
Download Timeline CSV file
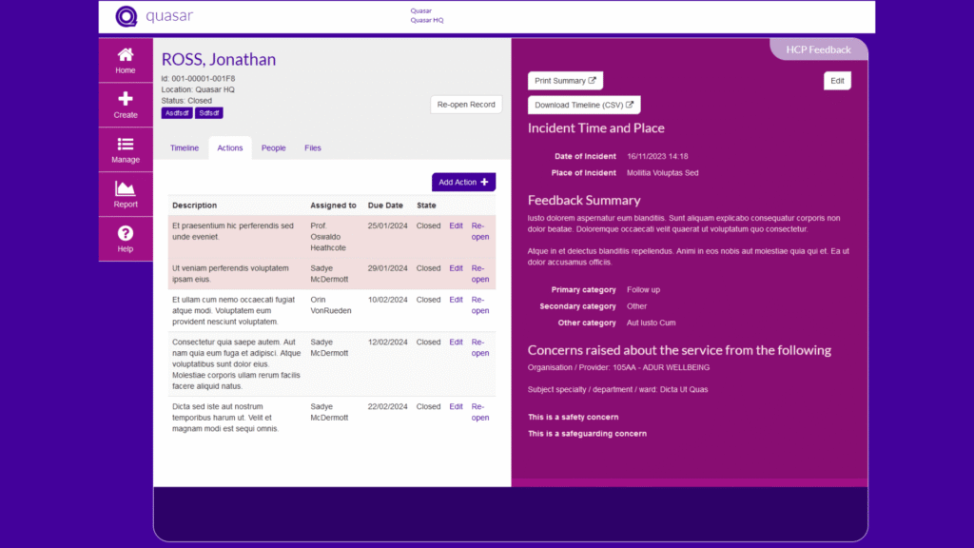tap(584, 105)
